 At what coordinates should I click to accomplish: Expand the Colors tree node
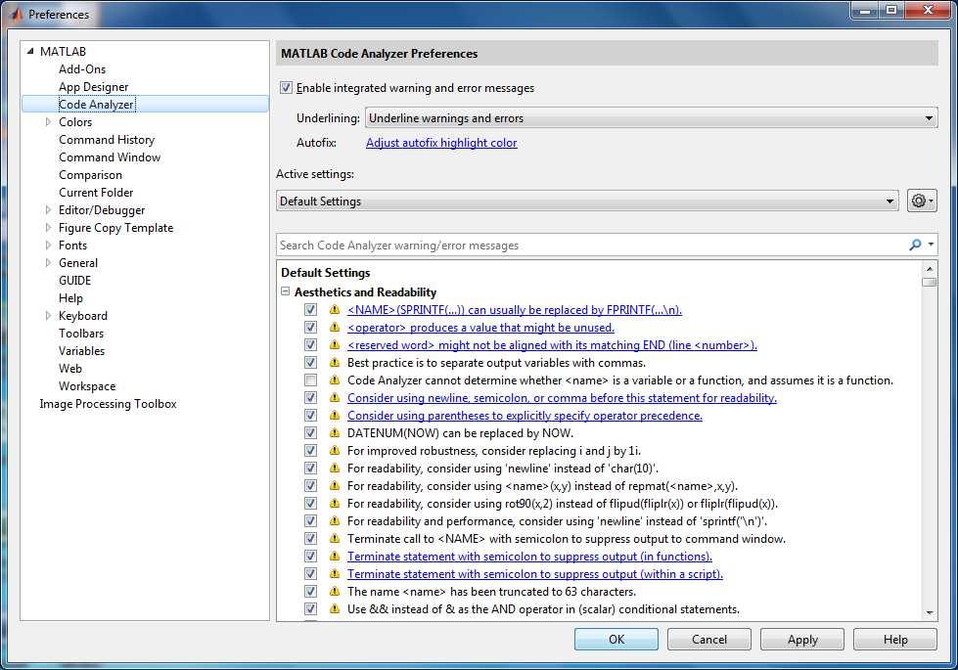tap(48, 121)
